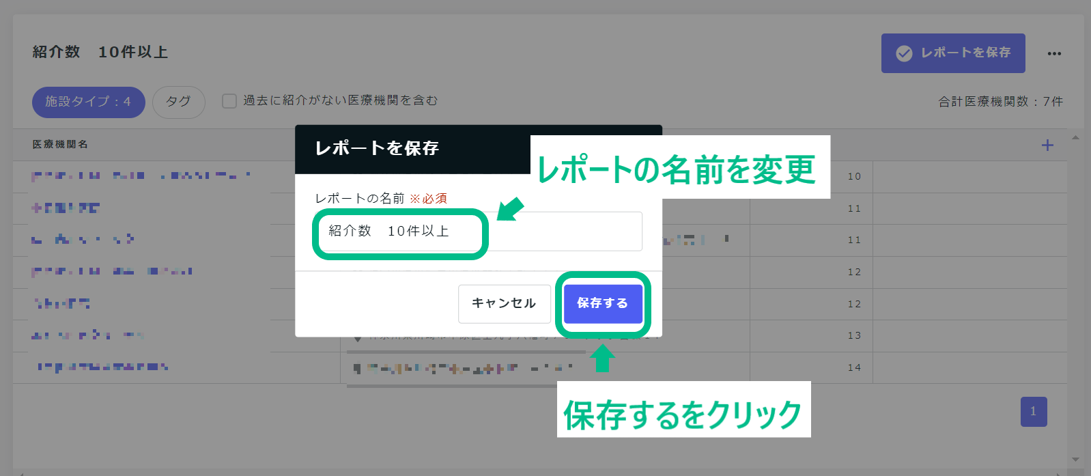Click the 医療機関名 column header
This screenshot has width=1091, height=476.
(60, 144)
